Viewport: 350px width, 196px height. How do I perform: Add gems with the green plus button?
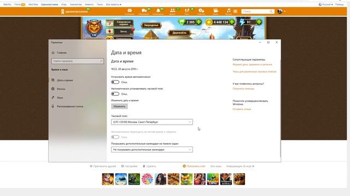[199, 22]
